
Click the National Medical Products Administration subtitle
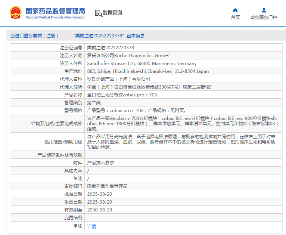pyautogui.click(x=55, y=17)
